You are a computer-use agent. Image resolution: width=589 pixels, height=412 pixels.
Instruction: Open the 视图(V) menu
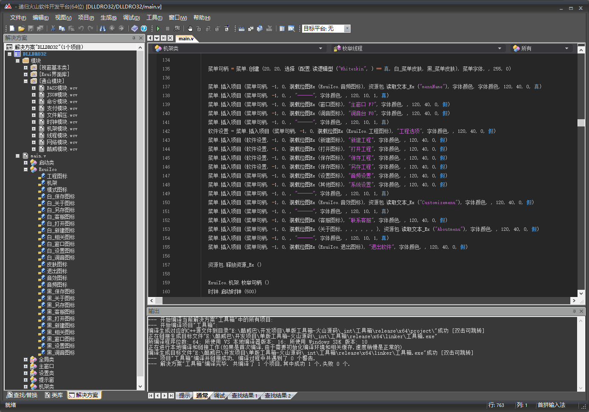point(63,17)
